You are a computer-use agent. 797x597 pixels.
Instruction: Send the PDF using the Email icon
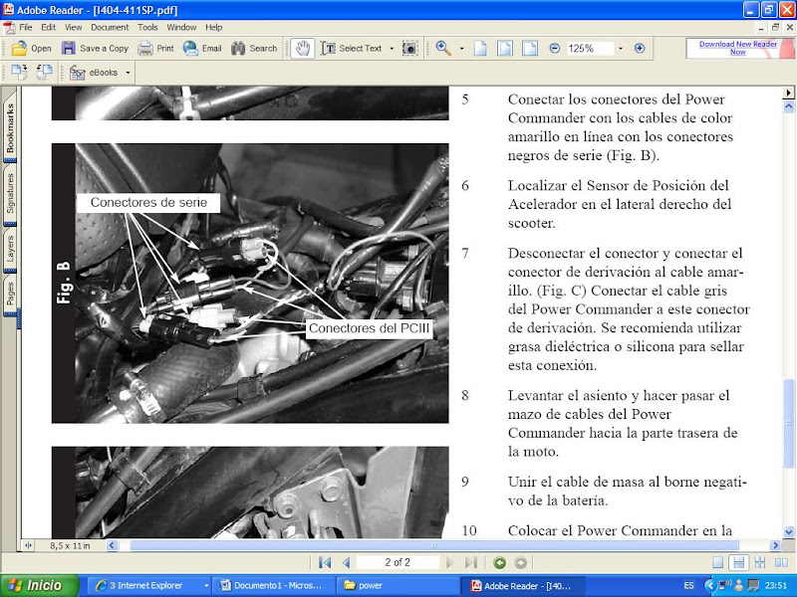(190, 48)
